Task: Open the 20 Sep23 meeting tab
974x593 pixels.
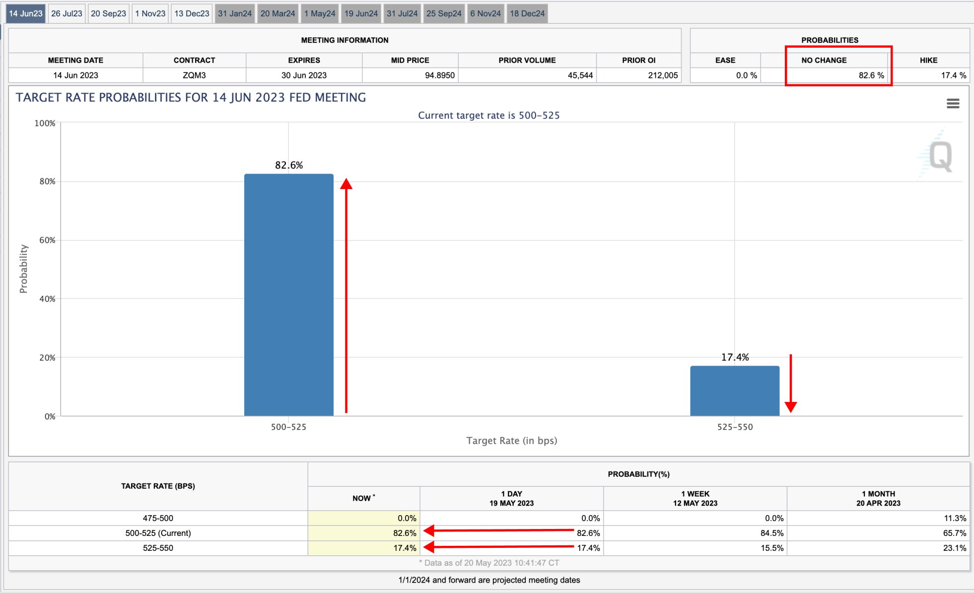Action: 108,13
